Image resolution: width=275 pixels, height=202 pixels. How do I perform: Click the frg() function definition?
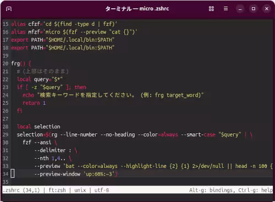tap(21, 64)
